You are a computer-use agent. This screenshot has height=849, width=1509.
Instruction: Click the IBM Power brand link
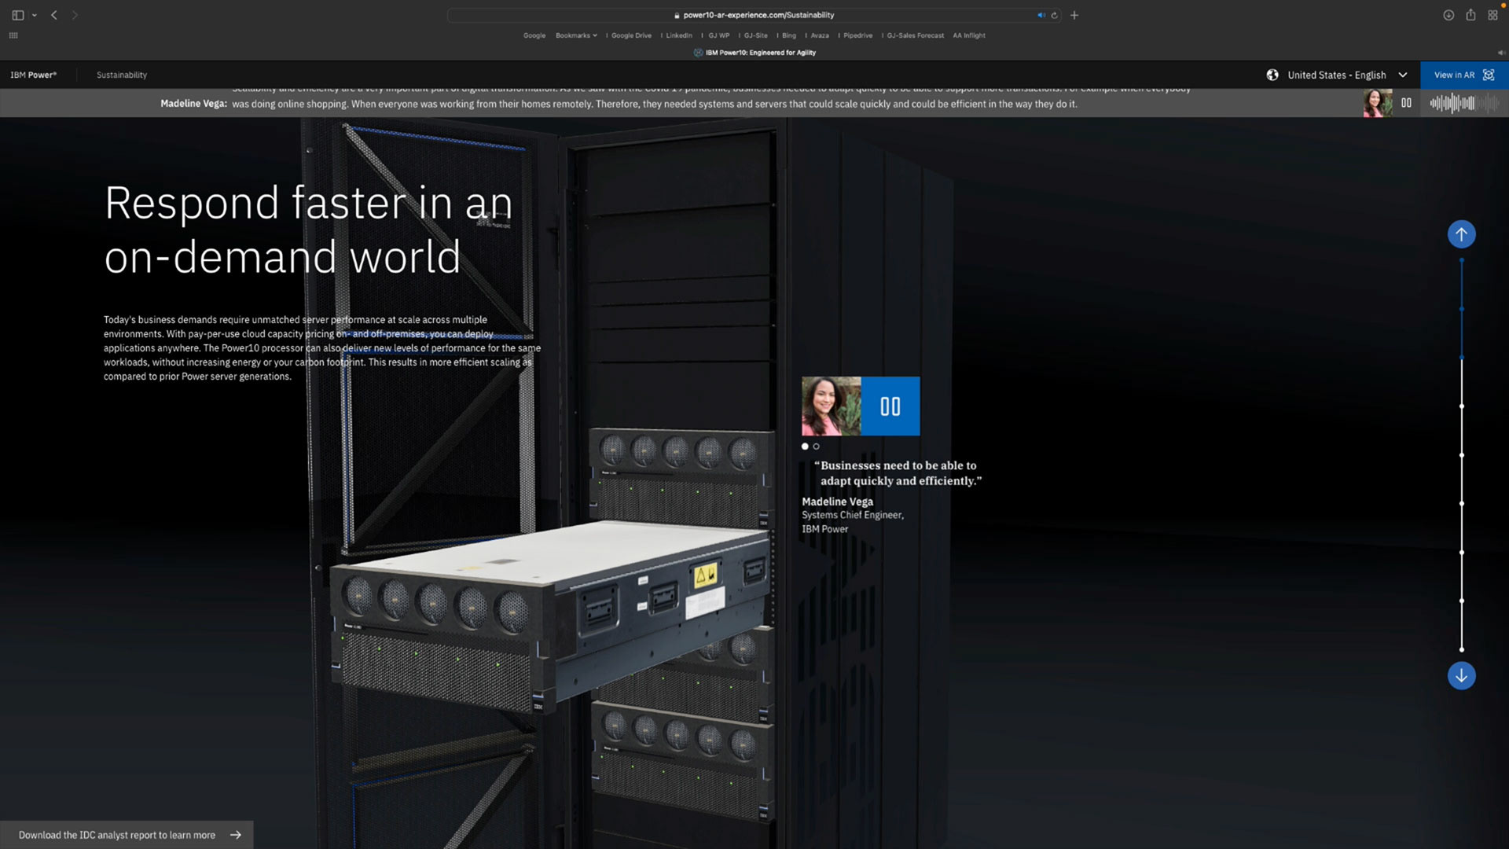[33, 75]
